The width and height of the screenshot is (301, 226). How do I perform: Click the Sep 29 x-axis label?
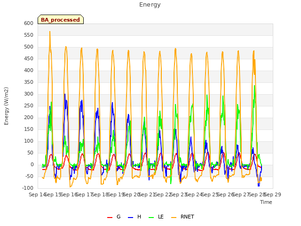click(273, 194)
